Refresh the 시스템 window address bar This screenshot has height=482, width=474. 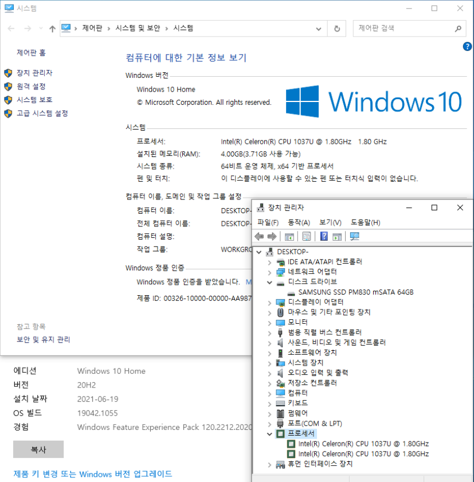[x=337, y=29]
